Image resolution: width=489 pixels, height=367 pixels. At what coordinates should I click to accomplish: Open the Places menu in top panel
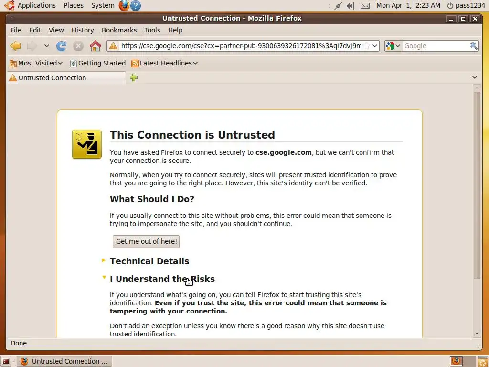click(73, 5)
